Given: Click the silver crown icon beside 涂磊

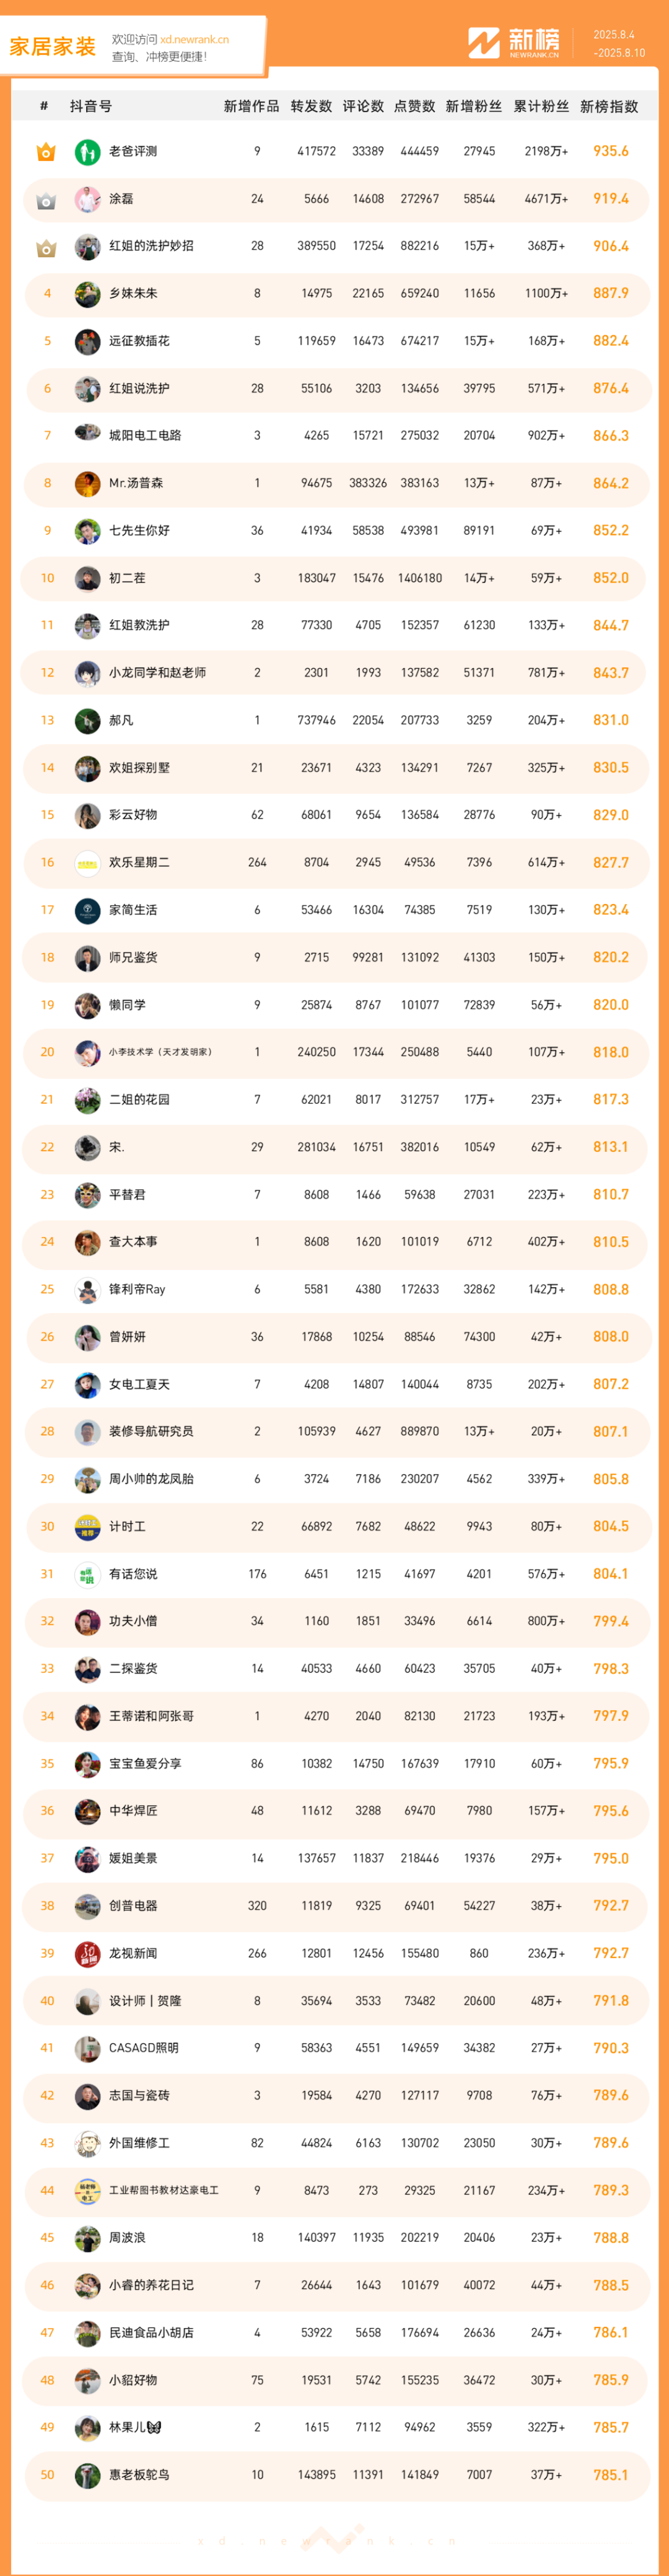Looking at the screenshot, I should point(46,200).
